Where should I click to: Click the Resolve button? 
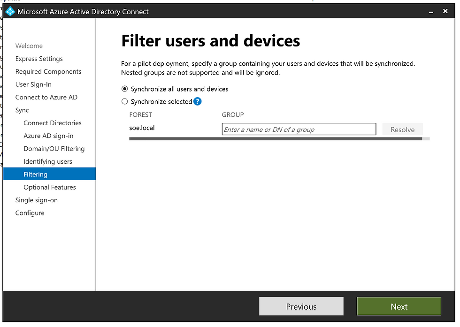(x=403, y=129)
